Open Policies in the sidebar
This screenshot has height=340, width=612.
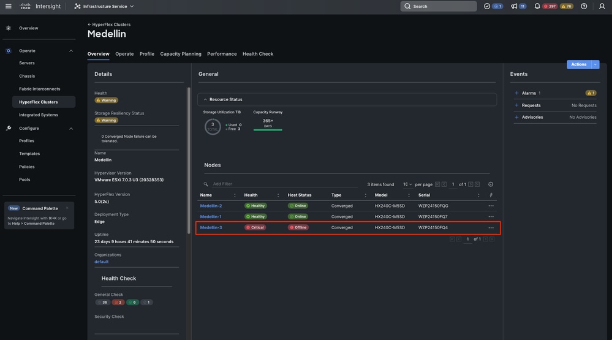tap(26, 167)
